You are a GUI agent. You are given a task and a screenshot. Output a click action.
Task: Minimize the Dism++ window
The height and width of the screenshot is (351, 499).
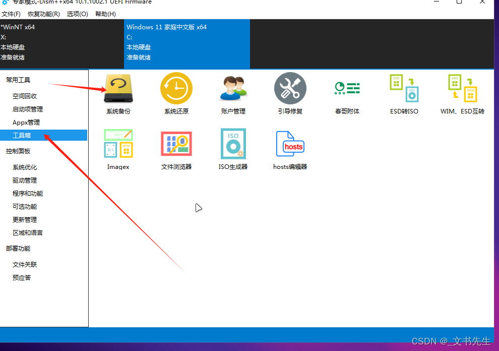[436, 2]
